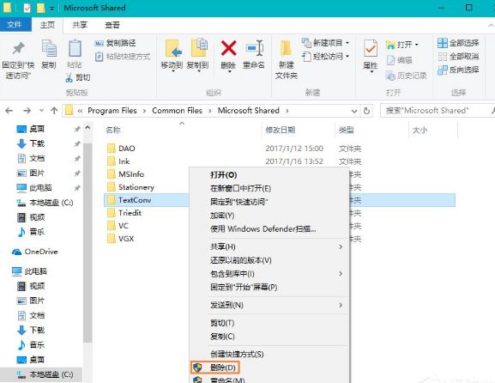Image resolution: width=495 pixels, height=383 pixels.
Task: Click OneDrive in the navigation pane
Action: click(34, 252)
